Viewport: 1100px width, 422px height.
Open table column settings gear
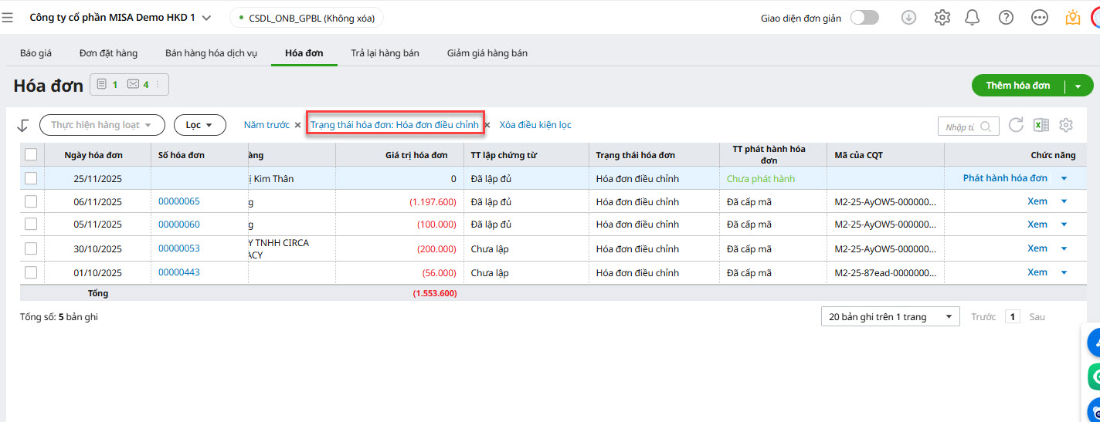[x=1066, y=125]
